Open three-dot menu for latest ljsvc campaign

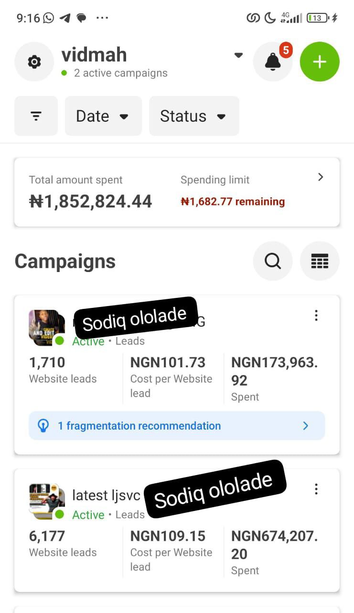316,489
